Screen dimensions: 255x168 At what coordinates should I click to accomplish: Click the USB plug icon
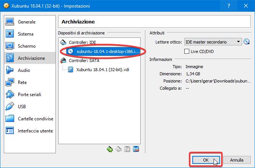pyautogui.click(x=10, y=106)
